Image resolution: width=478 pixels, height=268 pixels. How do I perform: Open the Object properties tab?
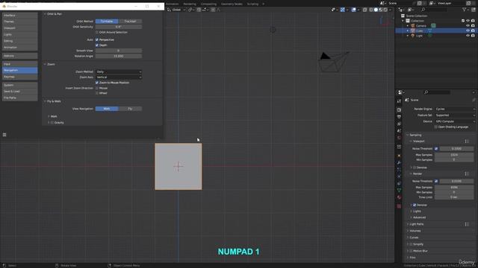click(399, 156)
